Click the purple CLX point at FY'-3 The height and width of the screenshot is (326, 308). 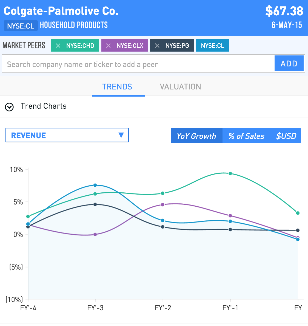click(95, 234)
